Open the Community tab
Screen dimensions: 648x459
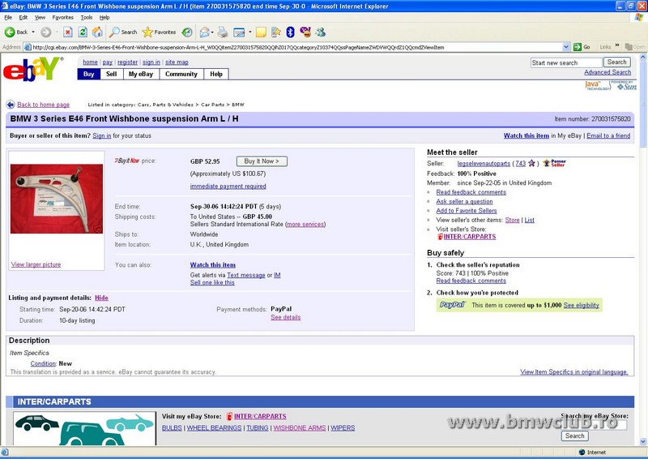click(x=181, y=74)
